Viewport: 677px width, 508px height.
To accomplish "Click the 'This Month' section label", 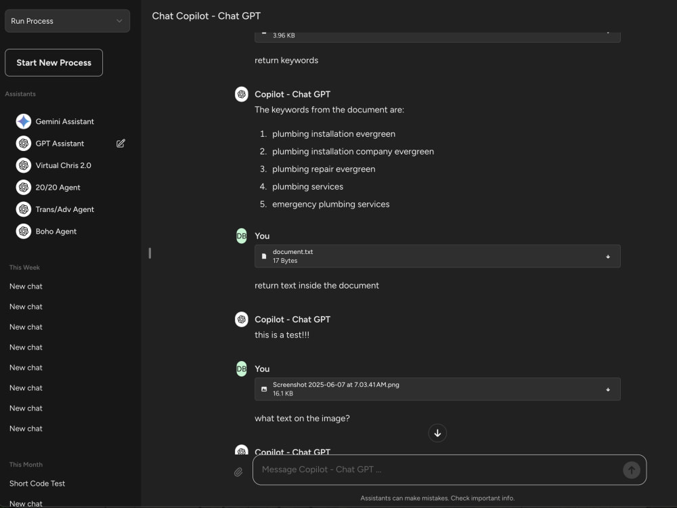I will (x=26, y=465).
